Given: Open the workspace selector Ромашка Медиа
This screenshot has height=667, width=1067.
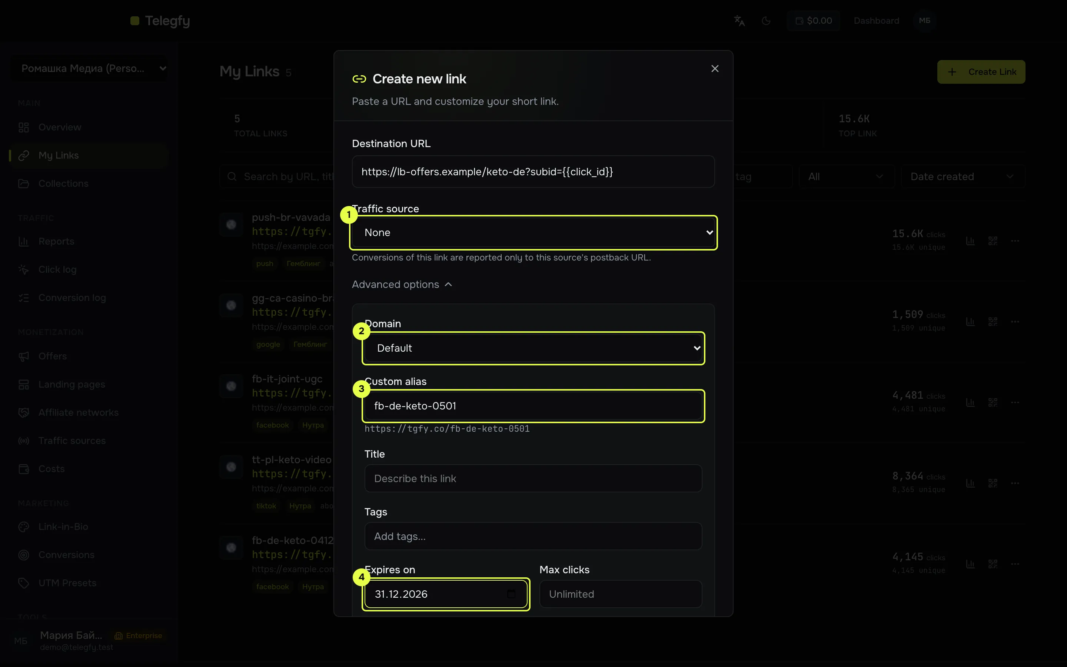Looking at the screenshot, I should click(89, 69).
